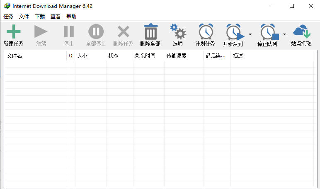
Task: Click the 全部停止 stop-all icon
Action: pyautogui.click(x=96, y=31)
